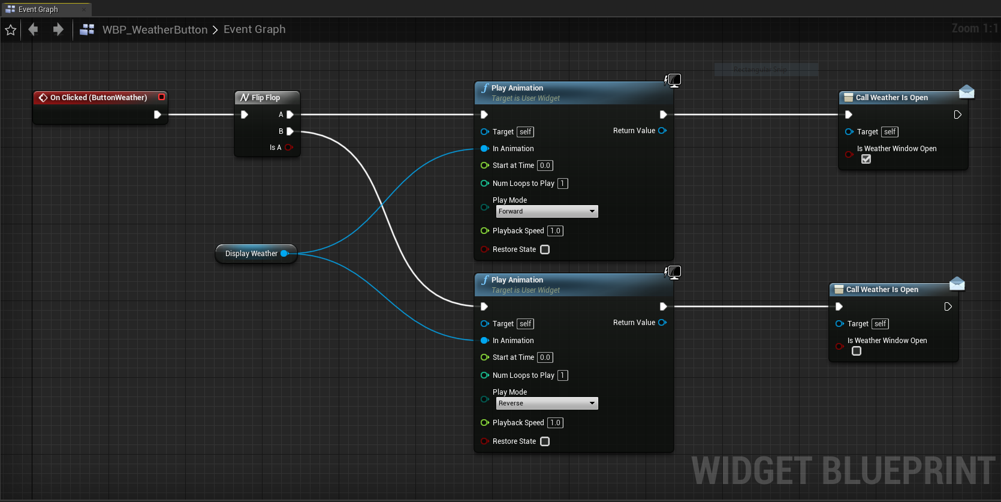Click the top Play Animation exec output pin
1001x502 pixels.
pyautogui.click(x=664, y=115)
